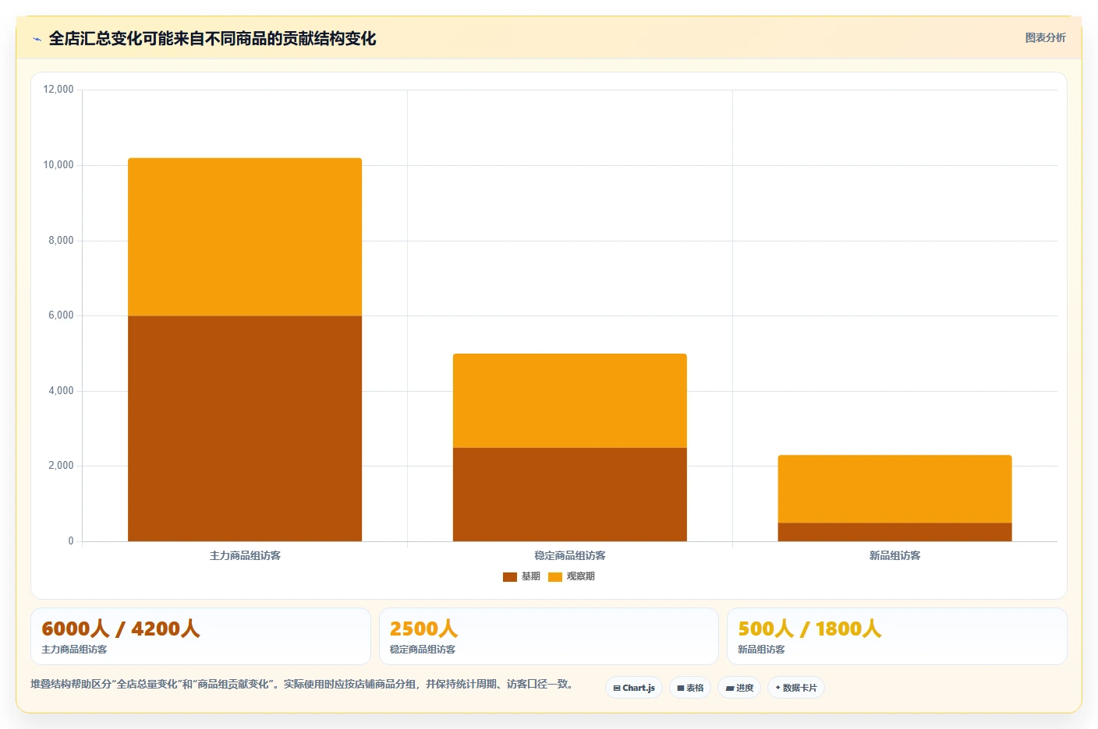The width and height of the screenshot is (1098, 729).
Task: Click the 500人 / 1800人 data card
Action: (897, 636)
